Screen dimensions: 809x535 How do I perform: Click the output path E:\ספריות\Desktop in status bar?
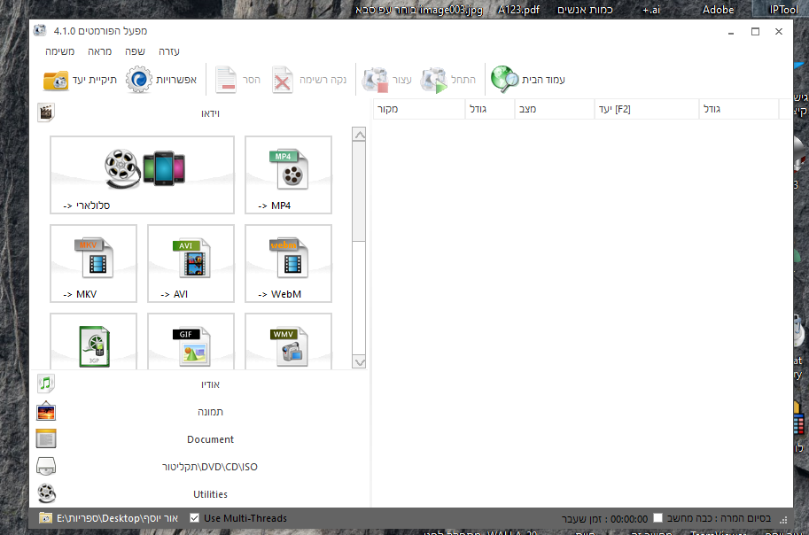click(117, 518)
